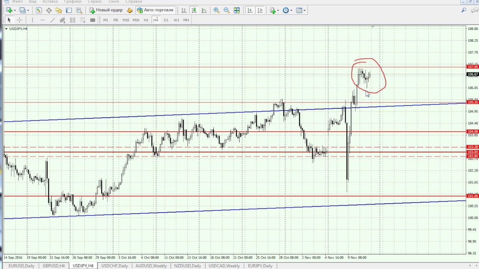
Task: Switch timeframe to H1
Action: pos(146,20)
